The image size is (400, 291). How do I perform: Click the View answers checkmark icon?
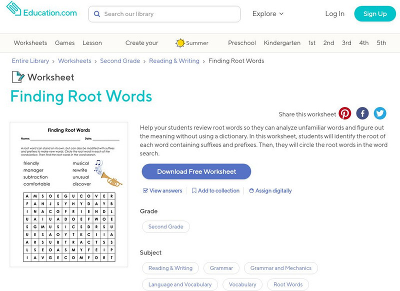[x=145, y=190]
